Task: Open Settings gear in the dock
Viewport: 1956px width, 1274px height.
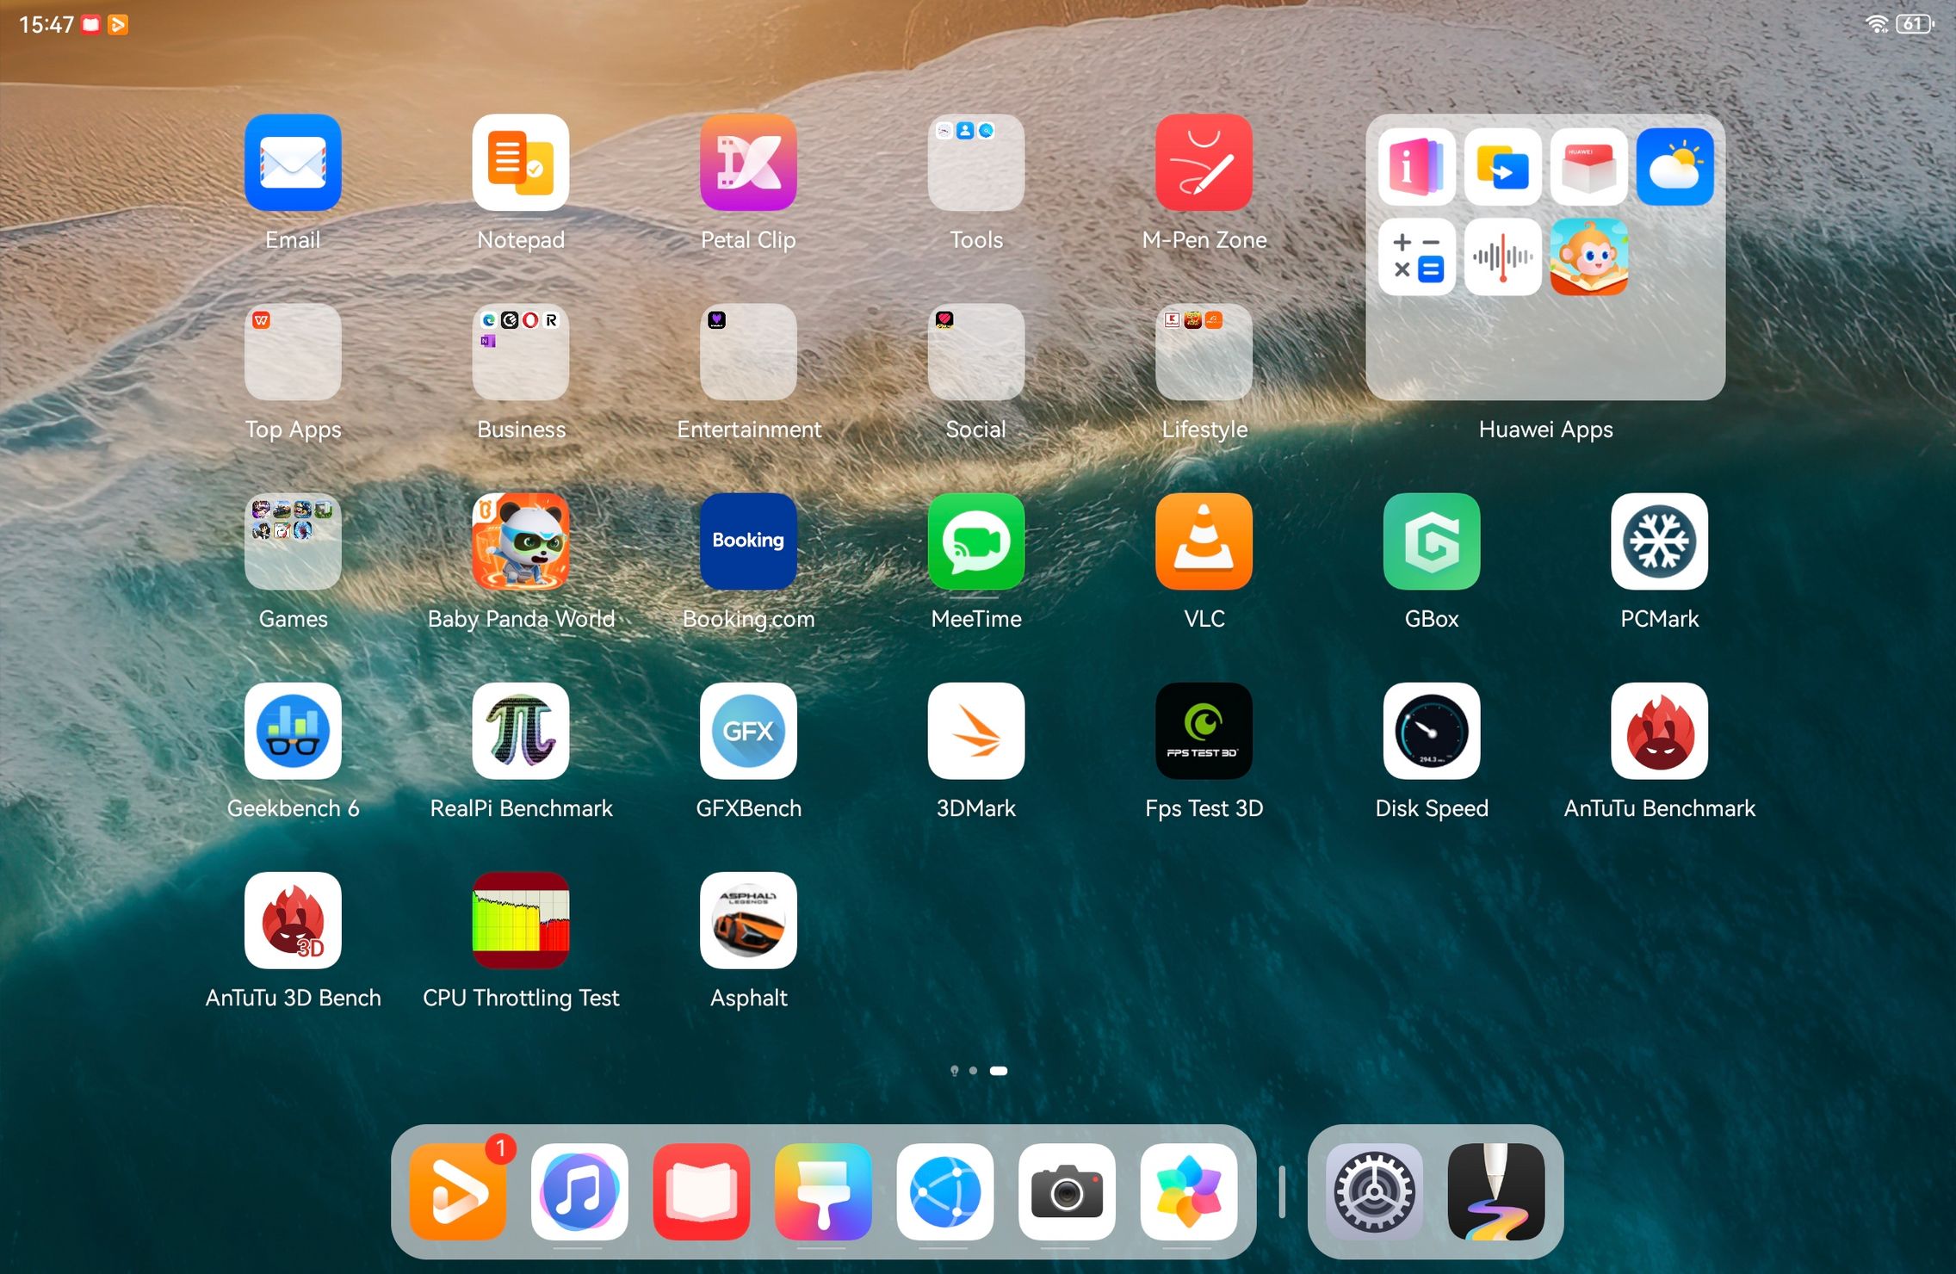Action: pos(1374,1192)
